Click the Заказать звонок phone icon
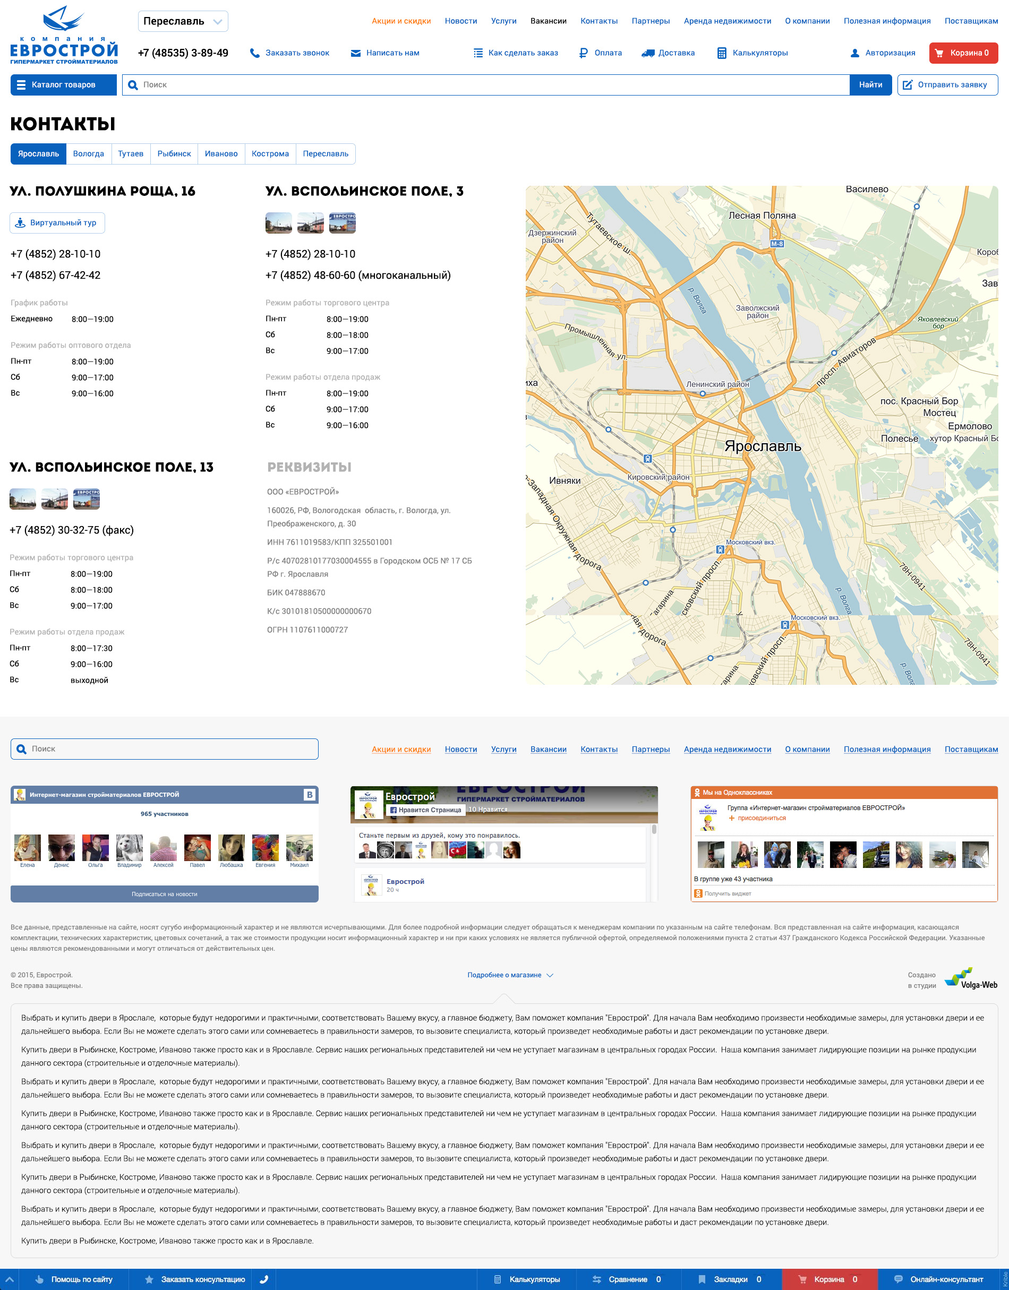This screenshot has height=1290, width=1009. [x=254, y=53]
